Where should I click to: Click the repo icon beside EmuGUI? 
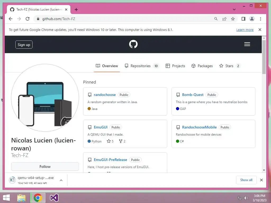click(90, 127)
